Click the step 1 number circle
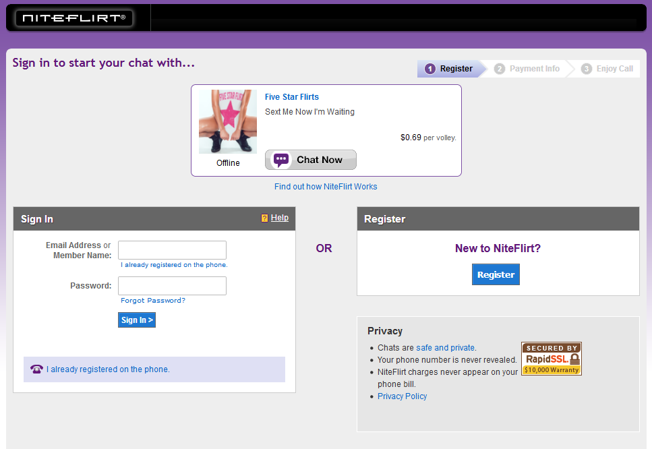652x449 pixels. pos(430,69)
